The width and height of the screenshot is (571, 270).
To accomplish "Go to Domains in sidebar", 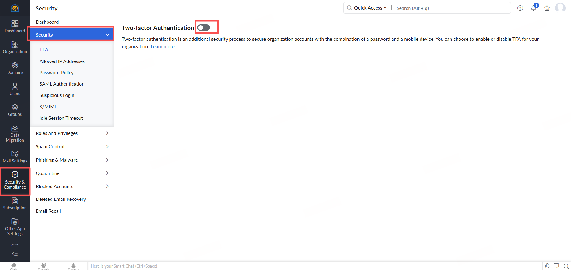I will pos(15,68).
